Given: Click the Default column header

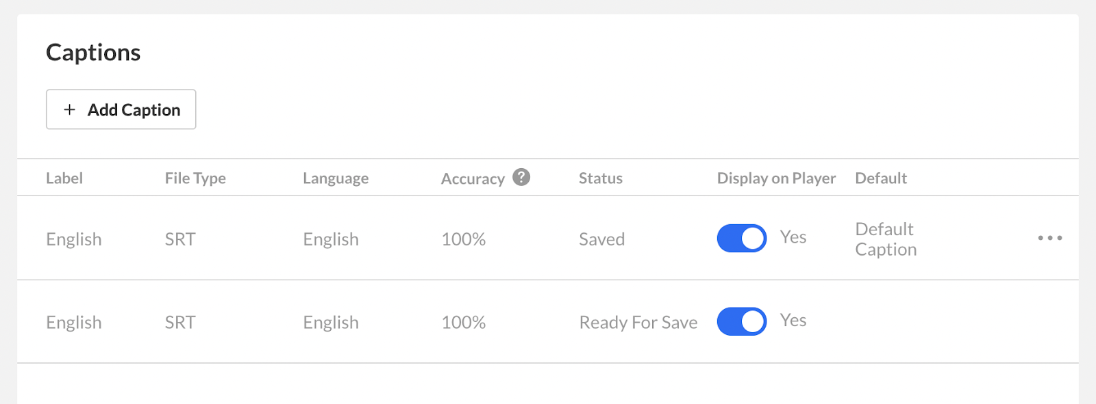Looking at the screenshot, I should [x=881, y=178].
